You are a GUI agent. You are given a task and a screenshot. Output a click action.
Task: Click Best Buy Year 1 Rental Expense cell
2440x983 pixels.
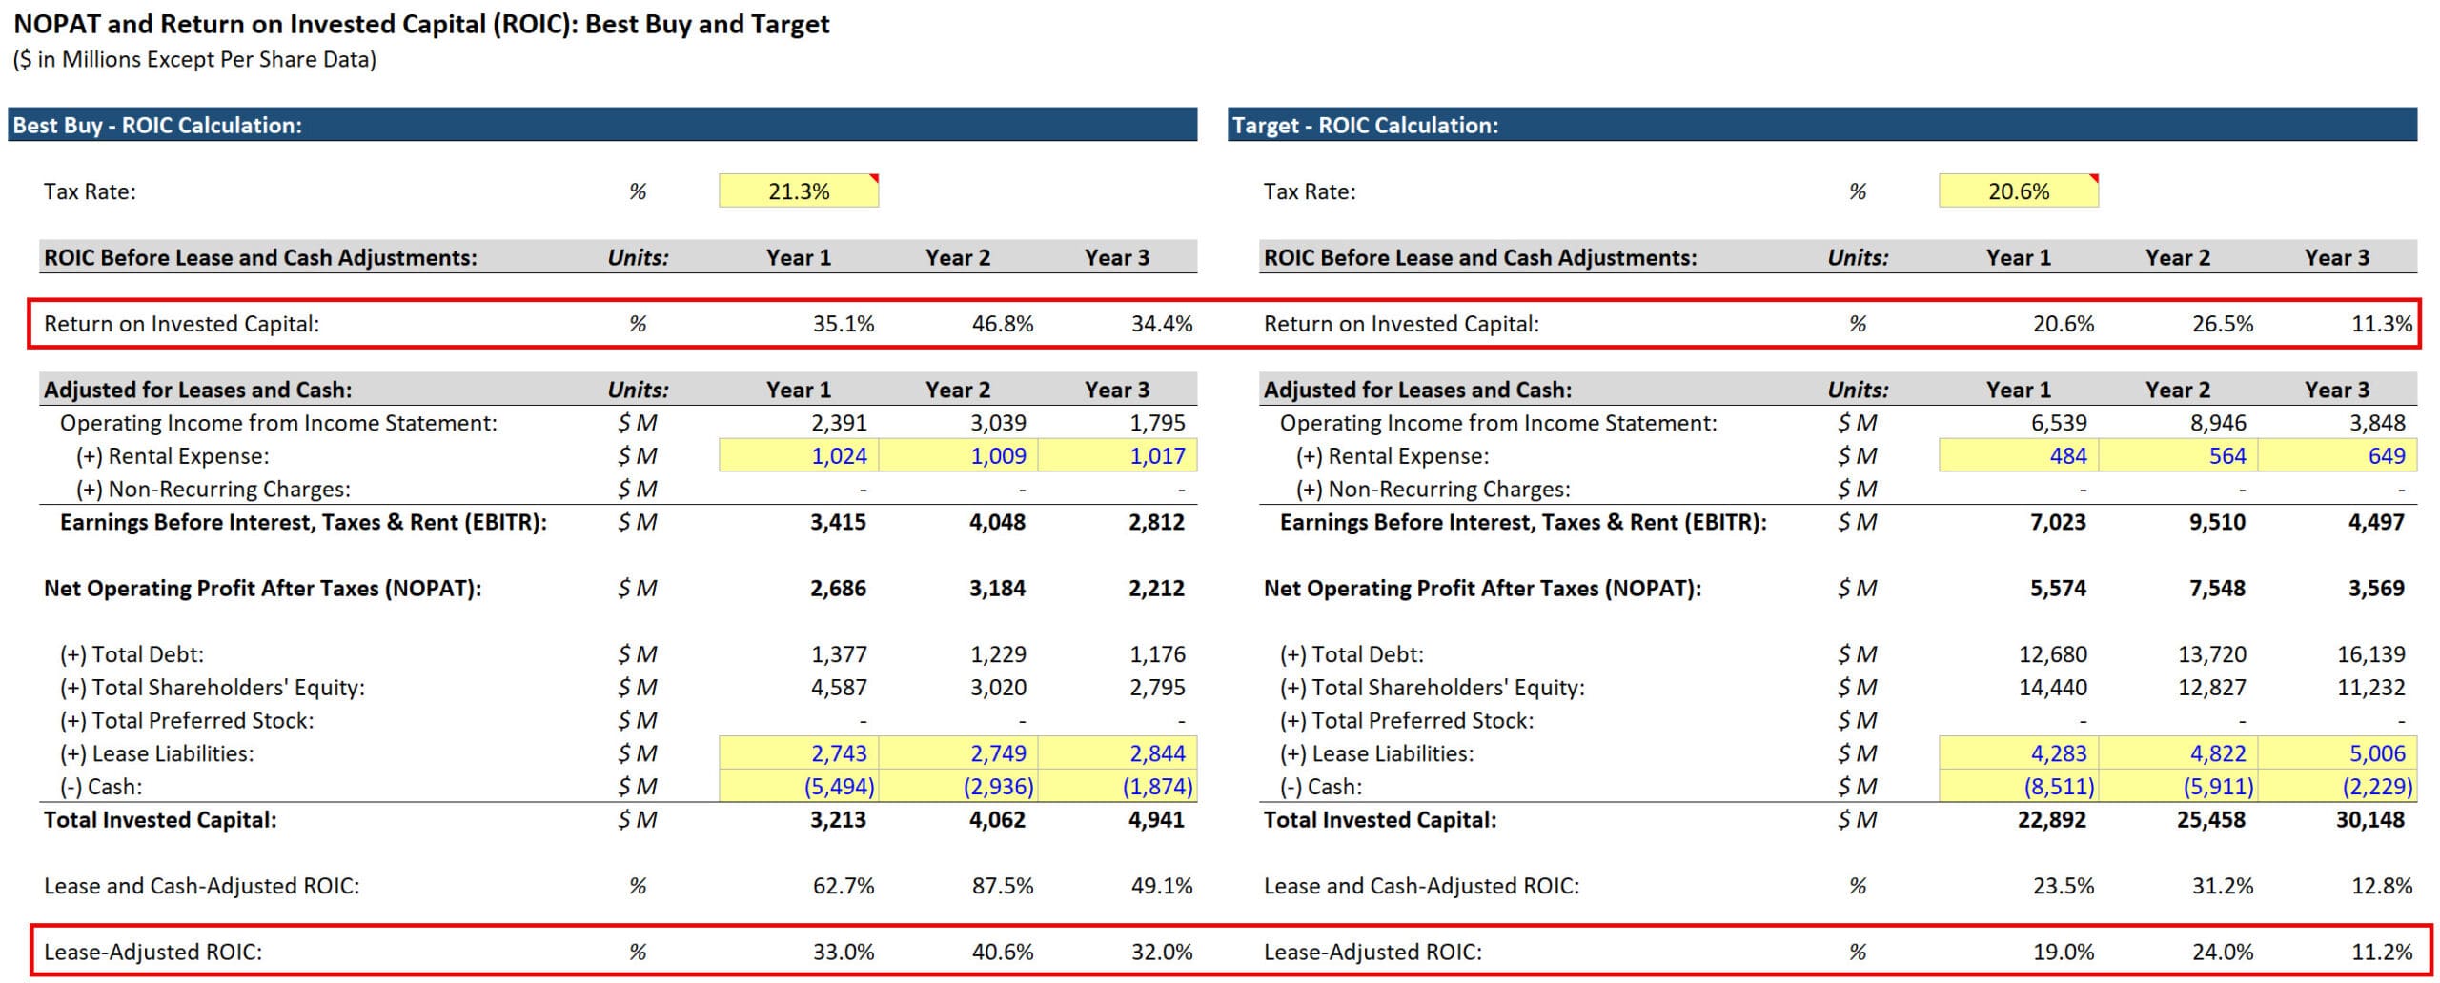[x=799, y=456]
